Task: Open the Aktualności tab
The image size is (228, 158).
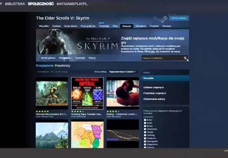Action: [x=141, y=26]
